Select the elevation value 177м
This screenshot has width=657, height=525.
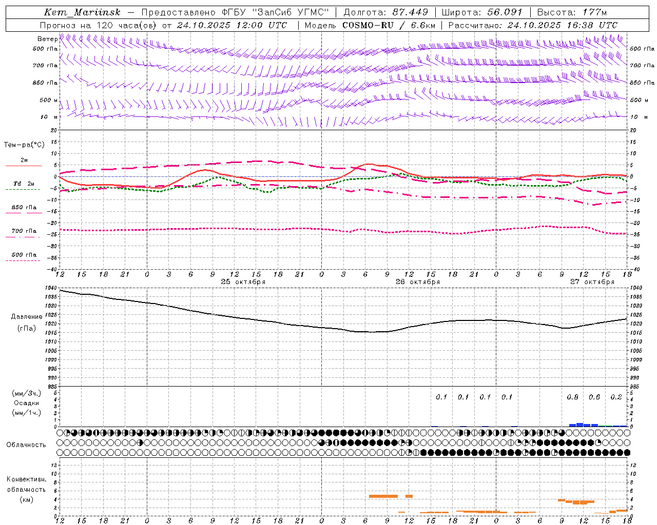(x=594, y=12)
